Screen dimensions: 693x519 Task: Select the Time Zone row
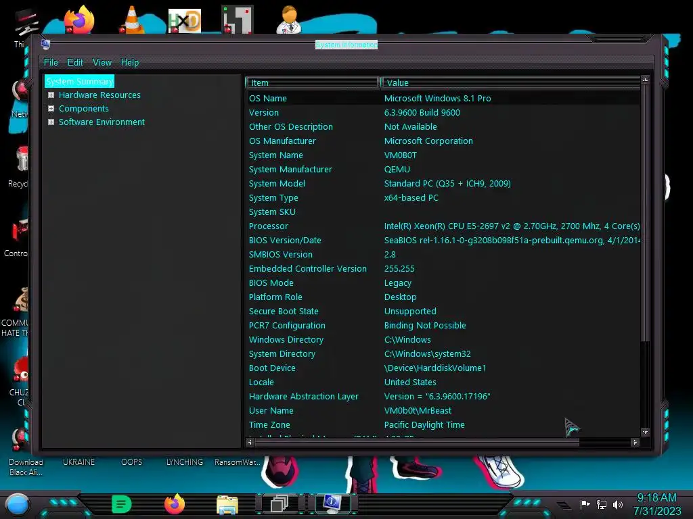click(443, 424)
